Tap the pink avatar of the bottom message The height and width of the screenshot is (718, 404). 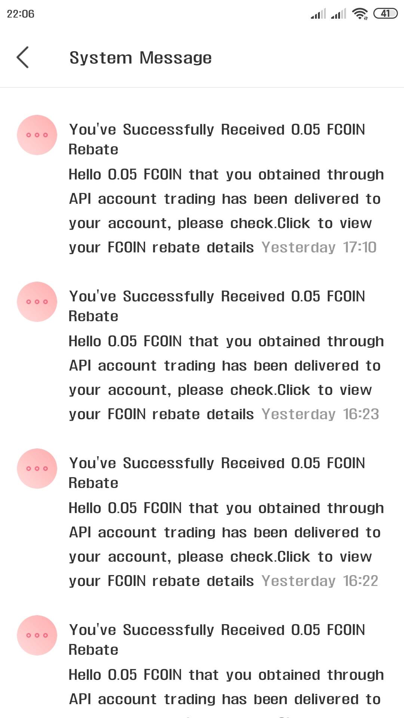point(37,635)
